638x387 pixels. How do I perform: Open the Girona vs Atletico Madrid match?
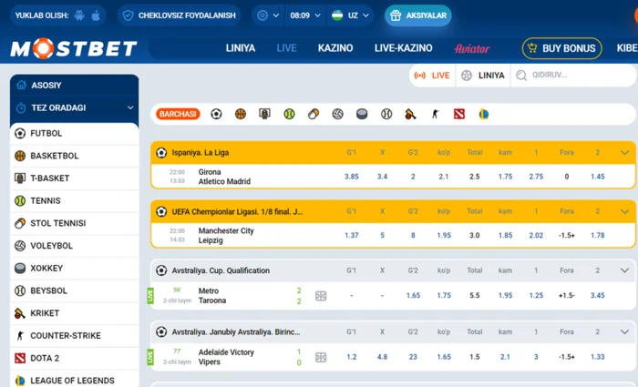click(x=224, y=177)
